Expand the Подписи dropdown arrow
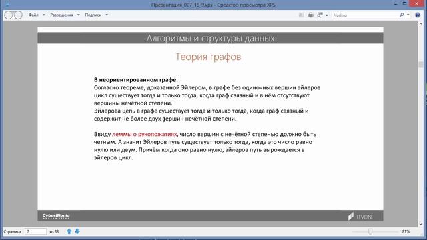Image resolution: width=427 pixels, height=240 pixels. [x=107, y=15]
